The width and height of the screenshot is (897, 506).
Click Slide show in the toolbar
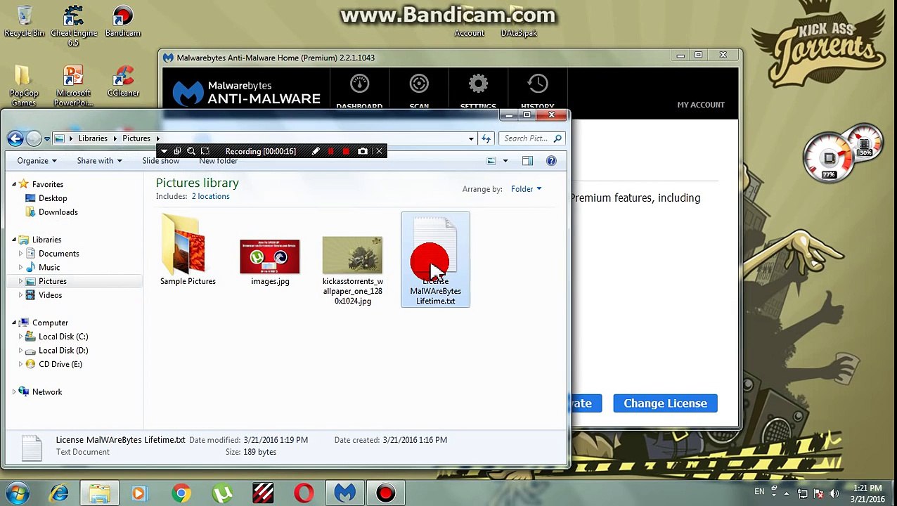tap(160, 161)
